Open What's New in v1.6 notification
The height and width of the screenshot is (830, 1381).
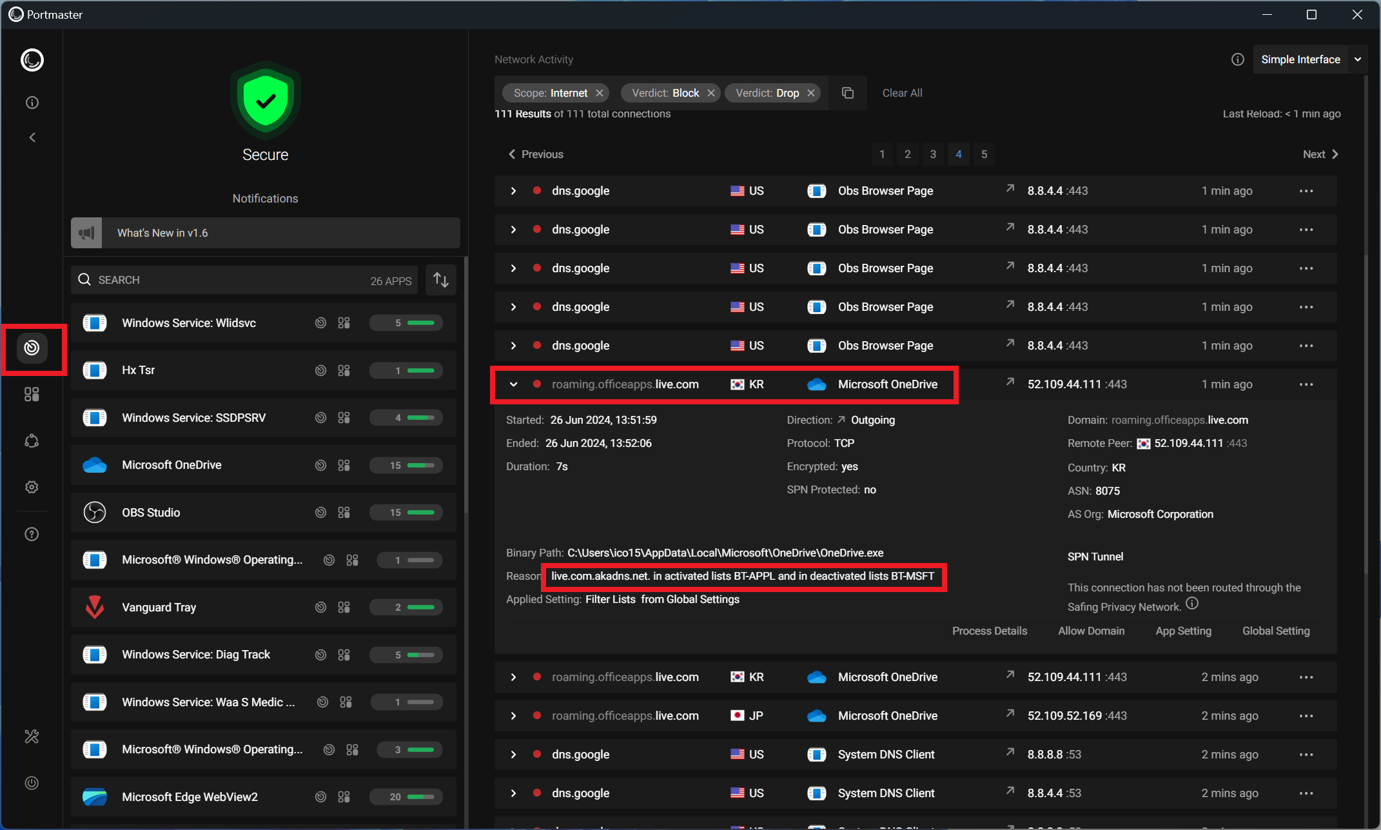coord(266,233)
